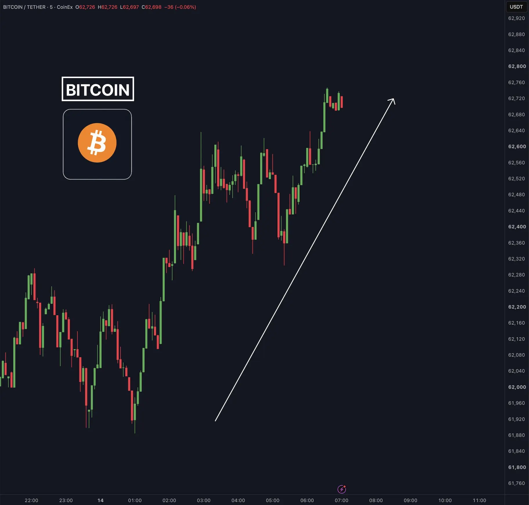This screenshot has width=529, height=505.
Task: Select the 62,800 price axis label
Action: pos(517,66)
